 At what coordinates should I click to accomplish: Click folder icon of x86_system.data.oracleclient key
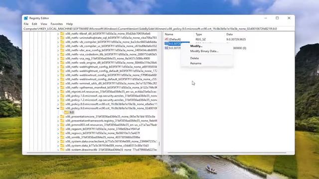tap(62, 141)
